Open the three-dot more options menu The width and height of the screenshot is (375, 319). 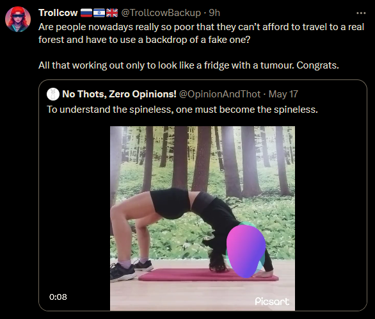click(361, 13)
